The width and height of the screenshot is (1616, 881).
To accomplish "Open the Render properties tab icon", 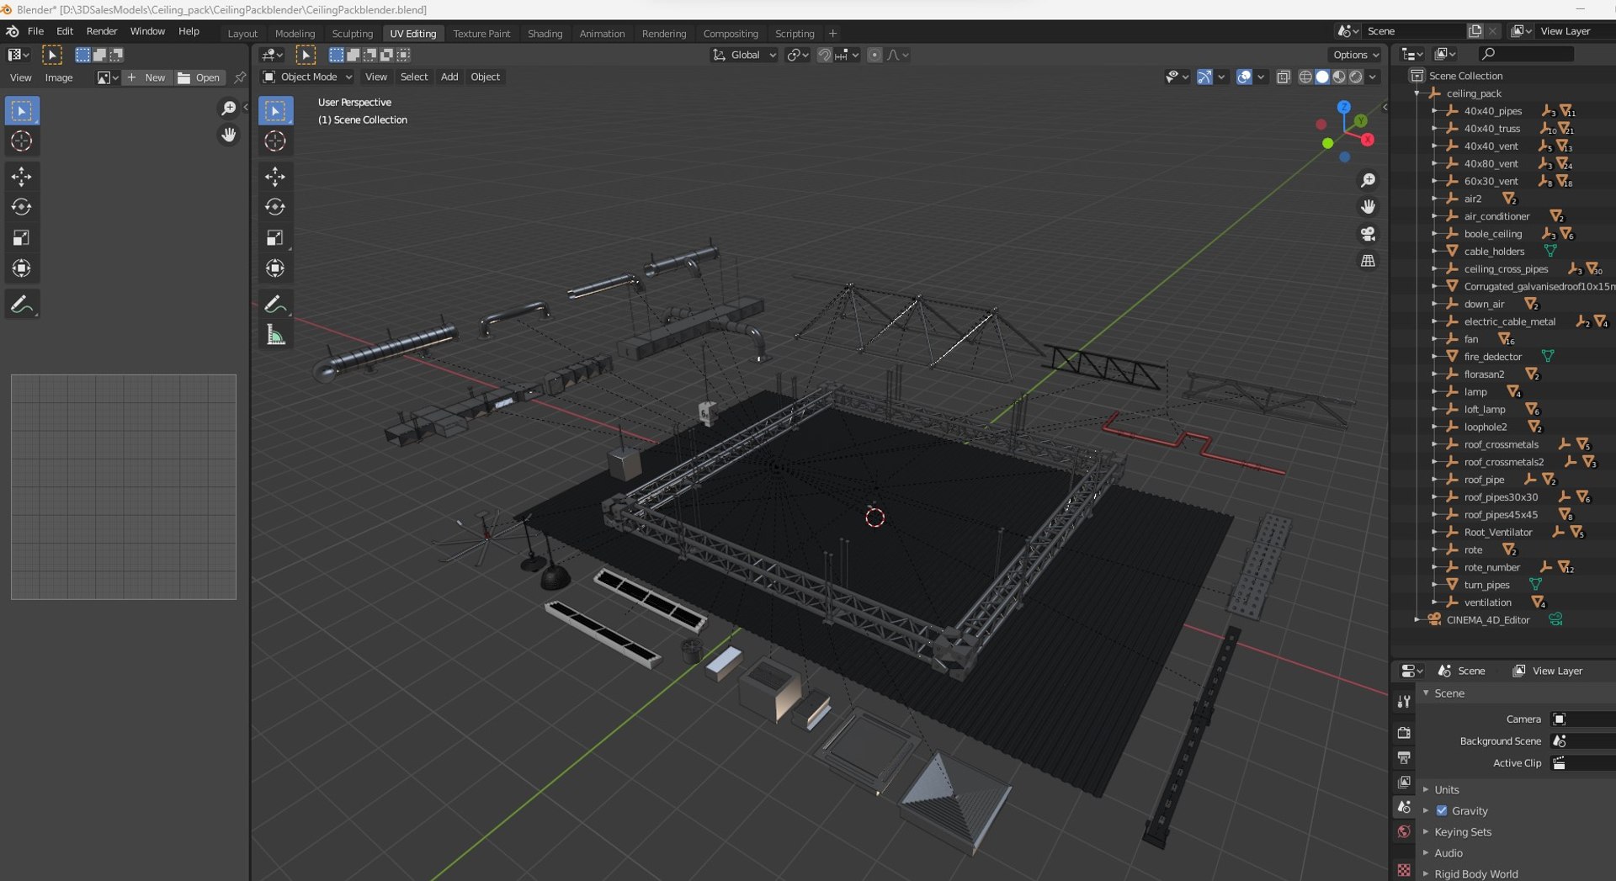I will [x=1404, y=733].
